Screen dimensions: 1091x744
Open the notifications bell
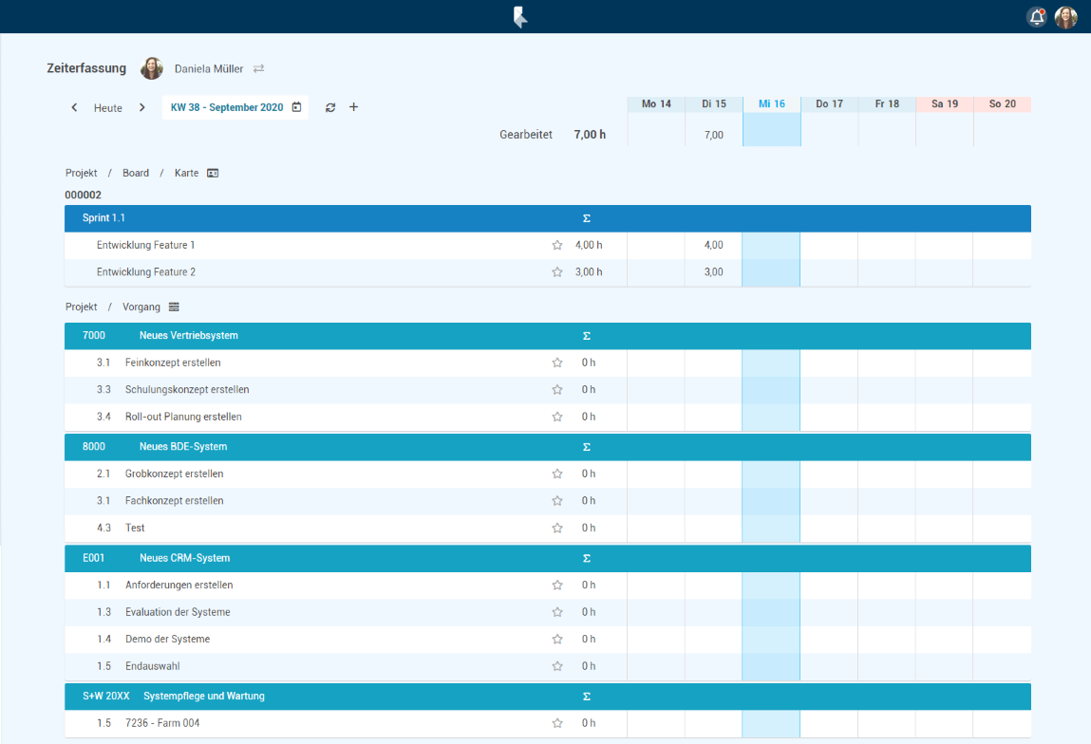coord(1037,17)
